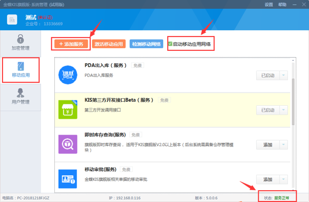
Task: Click the 企业号 13336669 text in header
Action: 44,24
